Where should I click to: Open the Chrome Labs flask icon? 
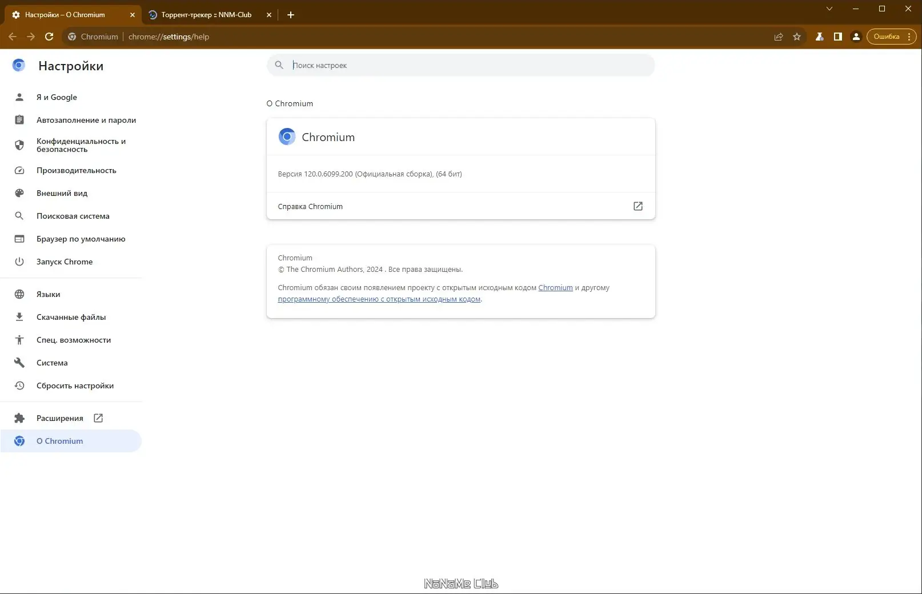819,37
